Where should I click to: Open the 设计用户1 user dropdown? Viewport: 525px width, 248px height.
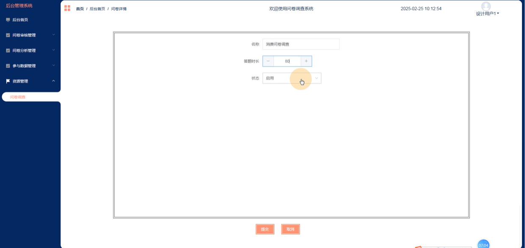tap(487, 14)
